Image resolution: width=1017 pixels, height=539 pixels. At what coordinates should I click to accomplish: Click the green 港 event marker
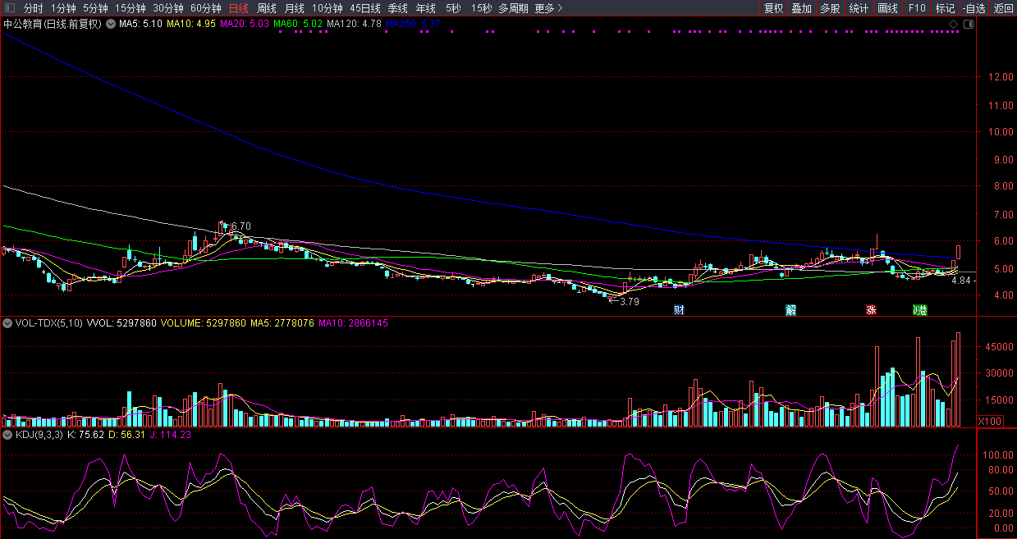(x=919, y=310)
